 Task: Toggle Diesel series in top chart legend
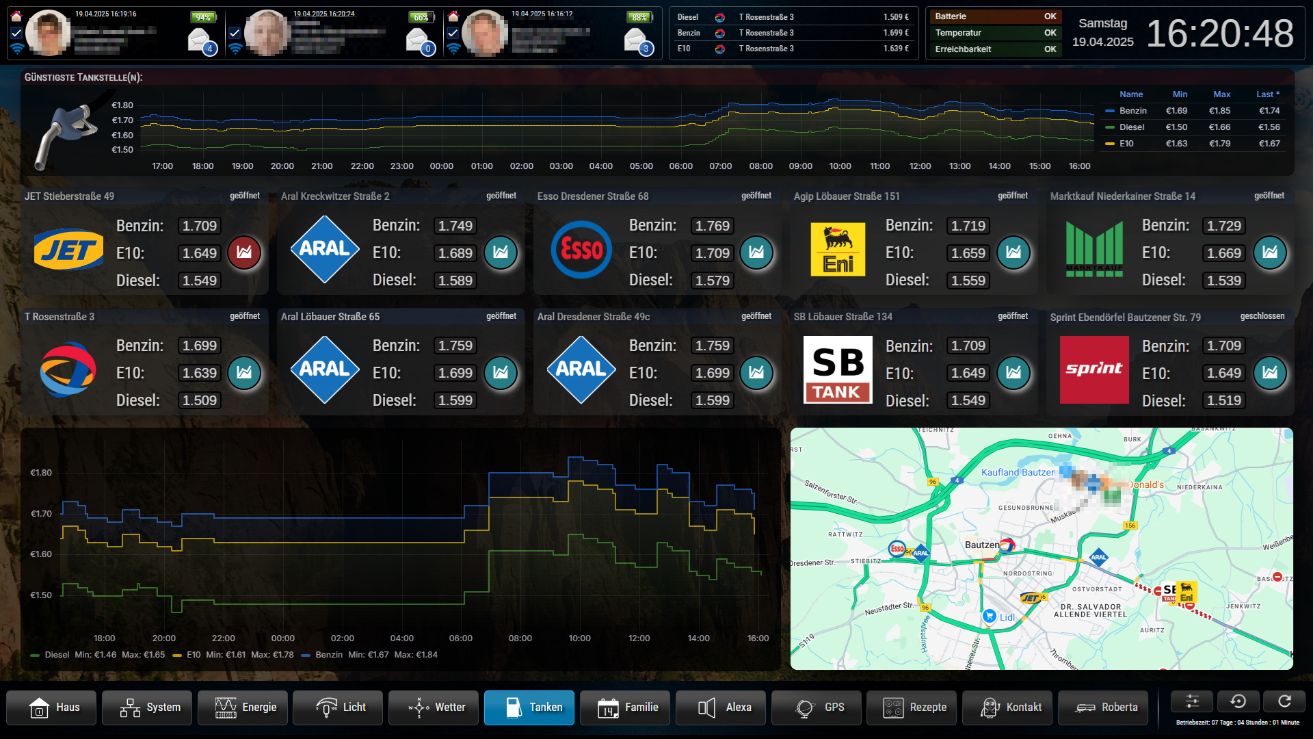click(1131, 127)
